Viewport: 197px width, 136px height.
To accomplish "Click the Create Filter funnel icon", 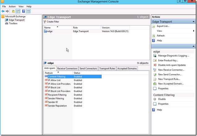I will click(45, 22).
